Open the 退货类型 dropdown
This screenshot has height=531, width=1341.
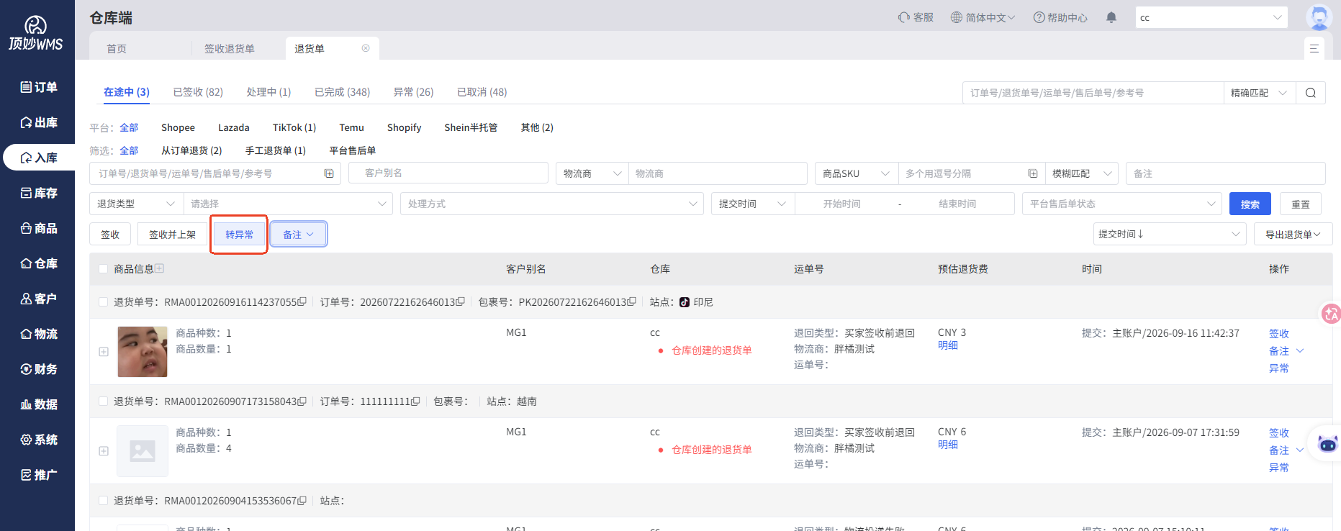point(136,204)
